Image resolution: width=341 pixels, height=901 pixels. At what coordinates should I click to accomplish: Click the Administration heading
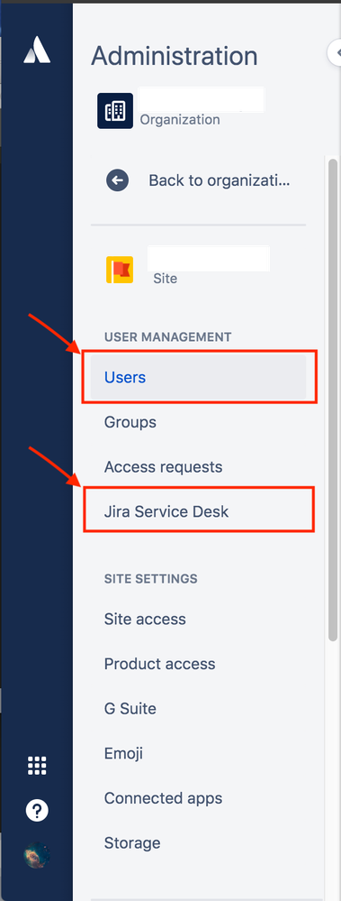(x=175, y=56)
